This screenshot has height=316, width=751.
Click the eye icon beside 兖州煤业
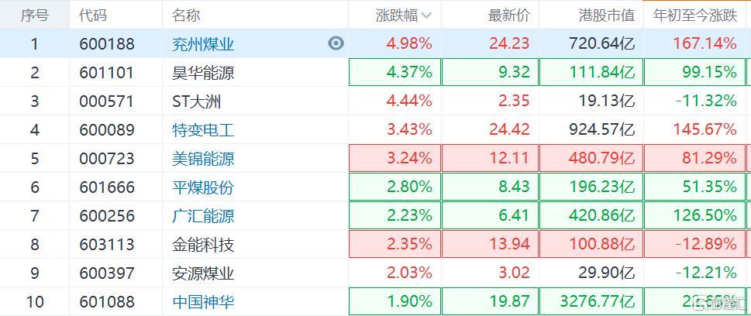(336, 43)
